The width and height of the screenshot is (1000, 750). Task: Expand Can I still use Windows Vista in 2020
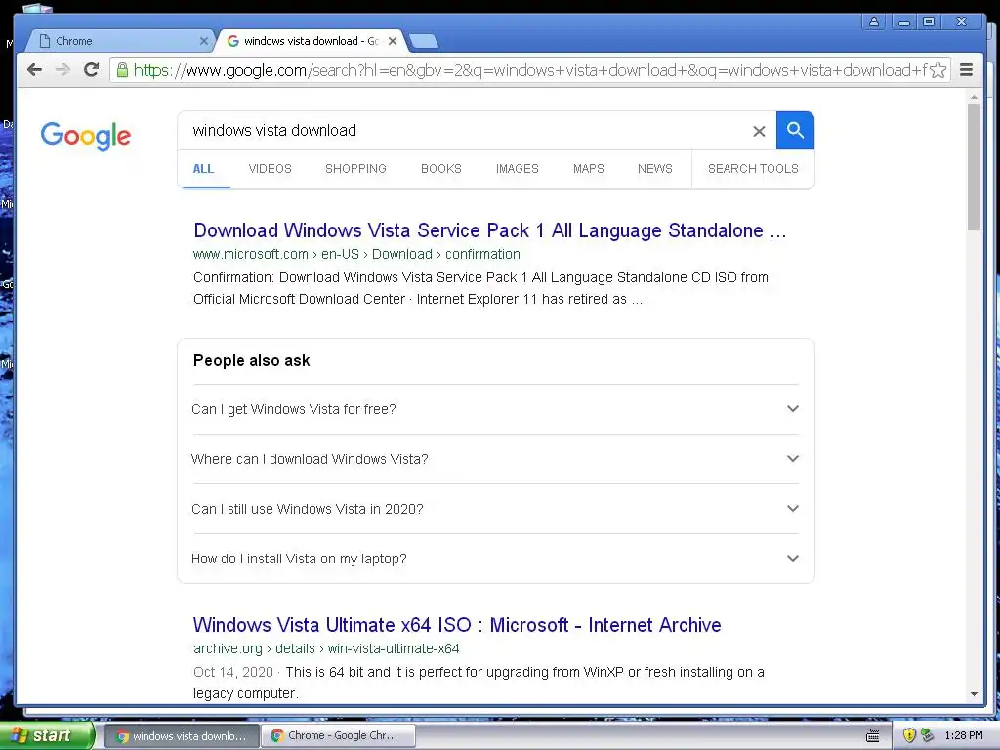(x=495, y=509)
